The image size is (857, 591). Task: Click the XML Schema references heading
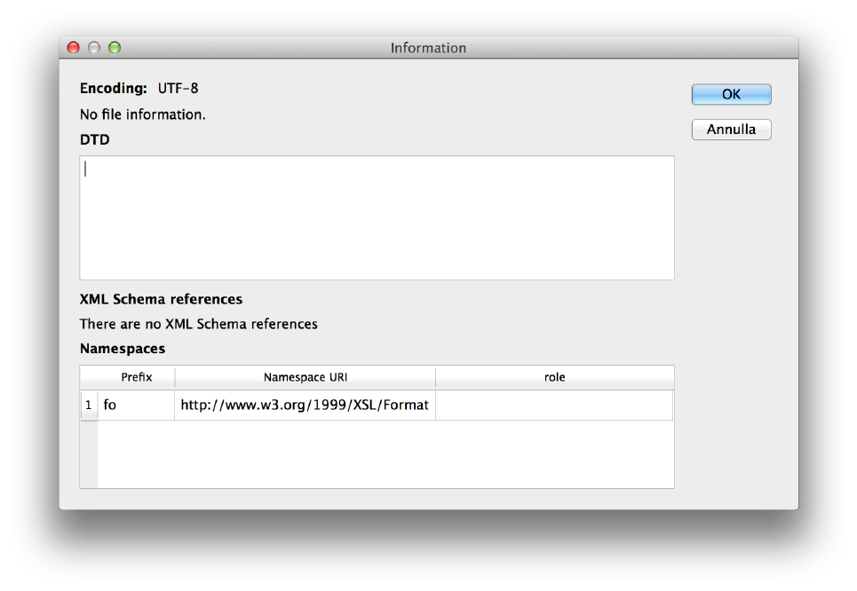coord(161,299)
